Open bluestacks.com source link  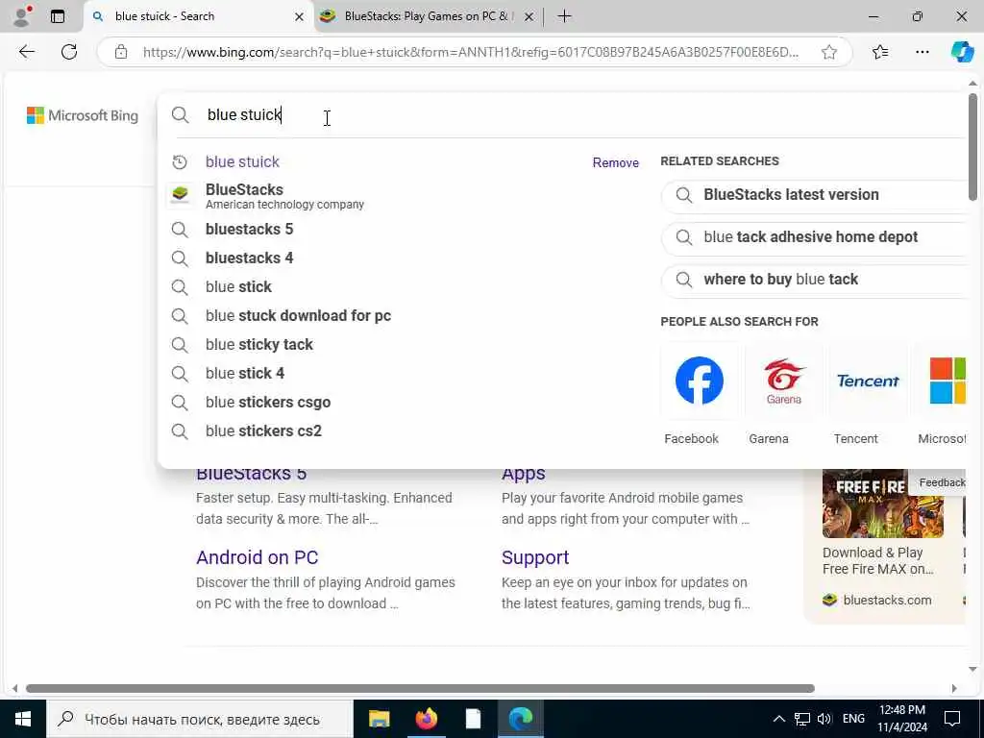[887, 601]
